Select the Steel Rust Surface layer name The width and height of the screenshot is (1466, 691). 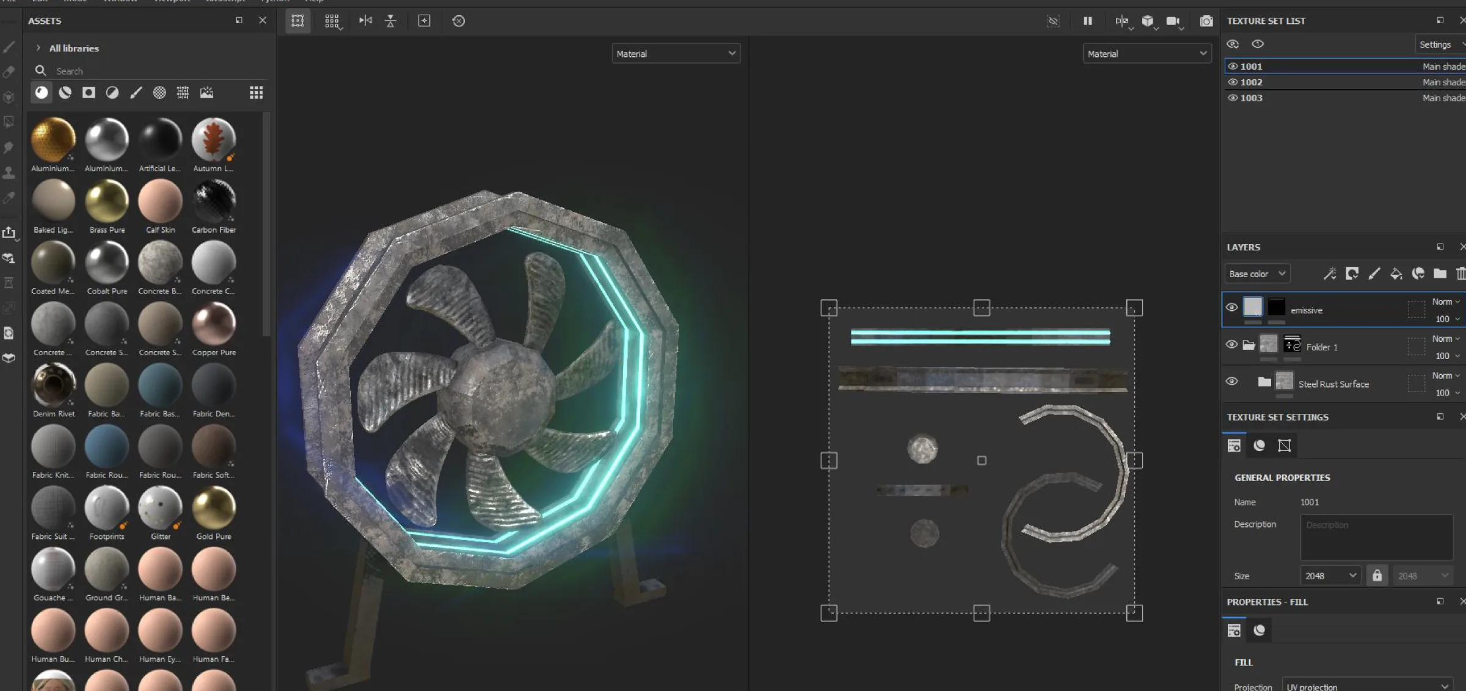coord(1333,384)
